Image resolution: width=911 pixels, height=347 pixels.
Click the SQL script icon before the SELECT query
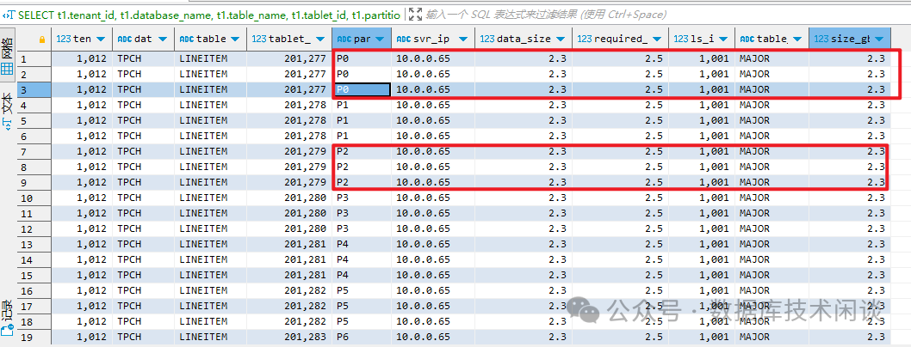pyautogui.click(x=9, y=15)
